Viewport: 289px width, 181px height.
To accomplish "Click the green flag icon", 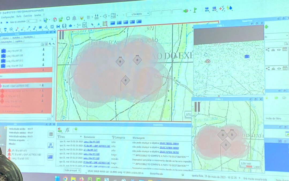I will point(195,10).
